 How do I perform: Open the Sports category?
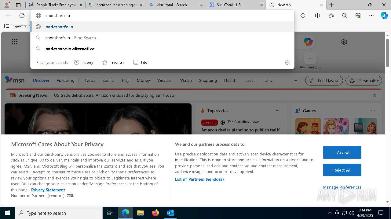pyautogui.click(x=108, y=81)
